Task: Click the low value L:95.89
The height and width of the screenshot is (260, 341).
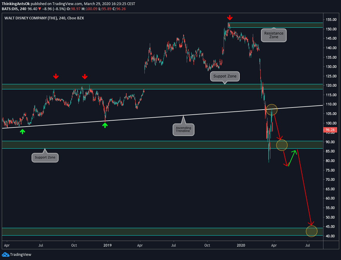Action: point(105,9)
